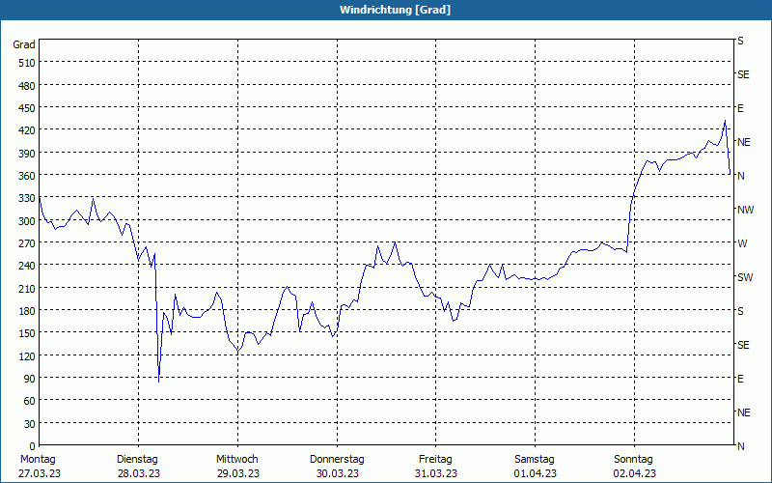Click the 'Freitag' day label

point(435,460)
